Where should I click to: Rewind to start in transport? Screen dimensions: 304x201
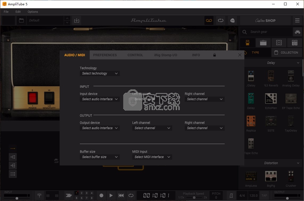pyautogui.click(x=121, y=196)
